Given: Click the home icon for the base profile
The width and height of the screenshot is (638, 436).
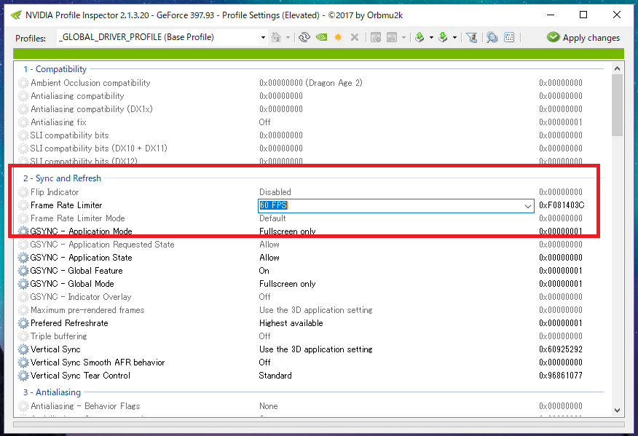Looking at the screenshot, I should point(276,37).
